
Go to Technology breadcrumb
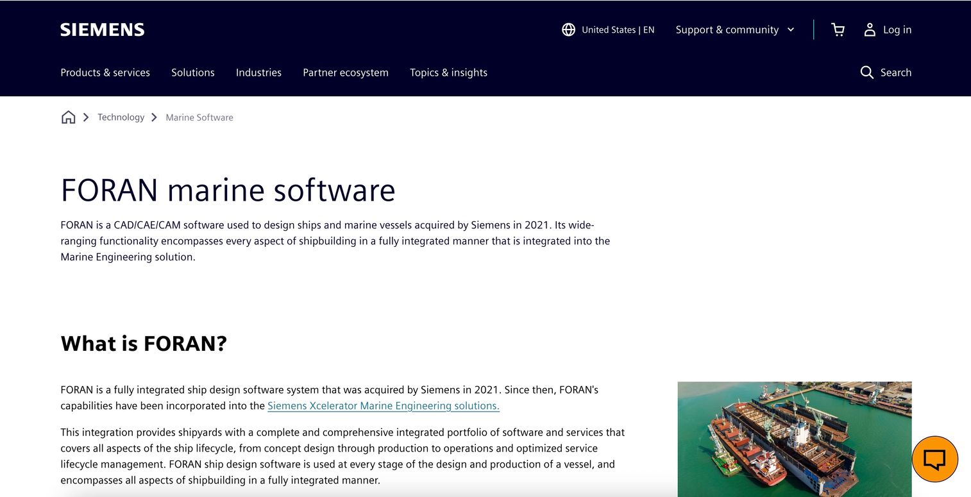[121, 117]
